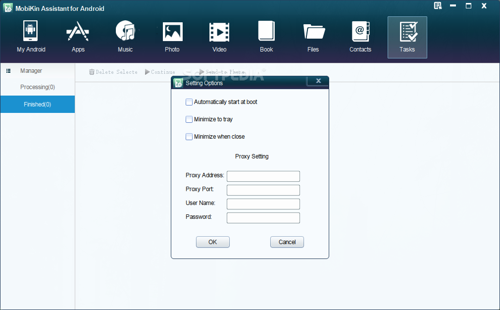Open the Book section
Screen dimensions: 500x310
tap(266, 37)
